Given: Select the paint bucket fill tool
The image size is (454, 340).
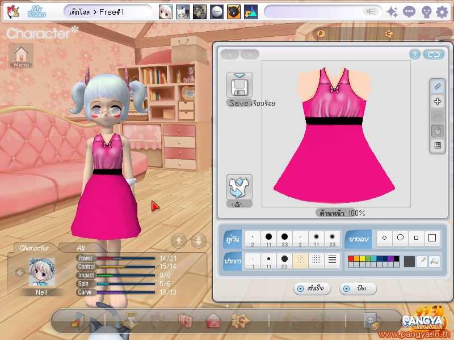Looking at the screenshot, I should point(435,261).
